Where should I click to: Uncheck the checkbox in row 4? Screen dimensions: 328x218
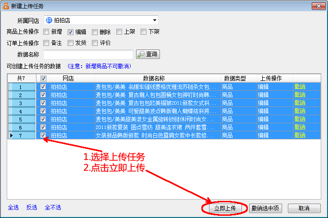tap(43, 111)
